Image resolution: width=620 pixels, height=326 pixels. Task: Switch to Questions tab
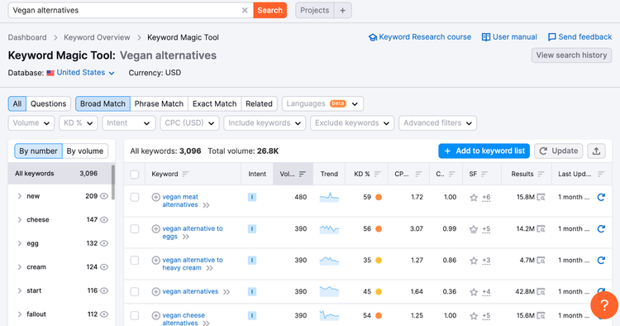(x=48, y=103)
